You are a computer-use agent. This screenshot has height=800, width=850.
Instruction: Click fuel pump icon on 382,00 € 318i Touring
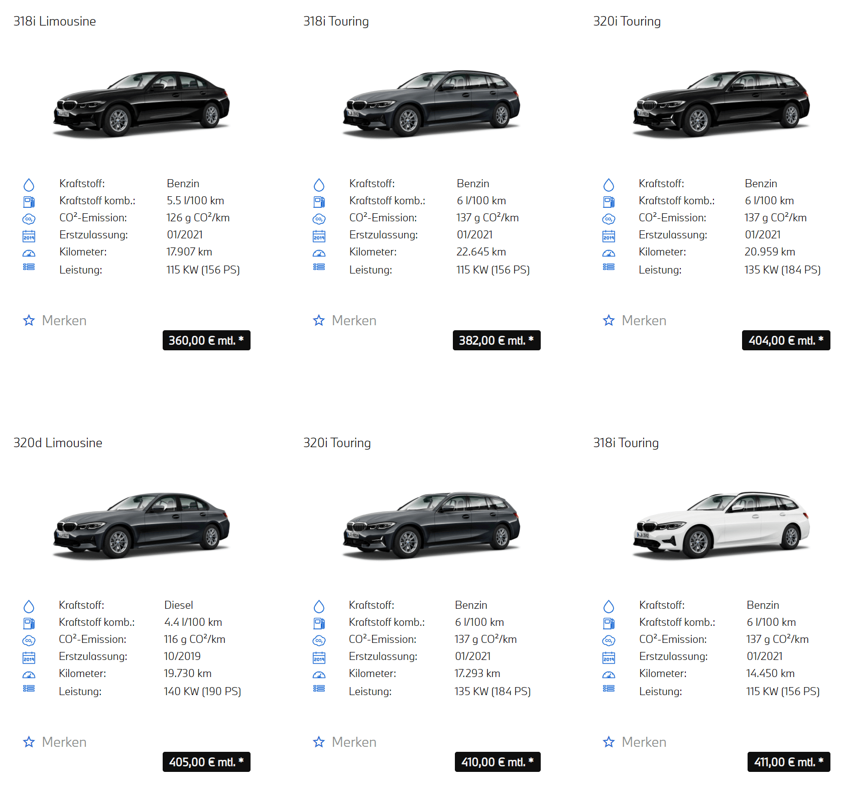point(319,202)
